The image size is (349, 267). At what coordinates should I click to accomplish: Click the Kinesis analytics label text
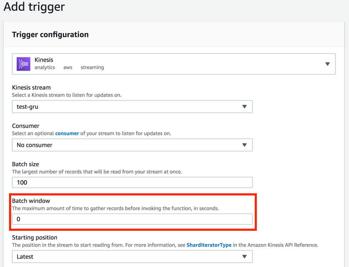pos(45,67)
